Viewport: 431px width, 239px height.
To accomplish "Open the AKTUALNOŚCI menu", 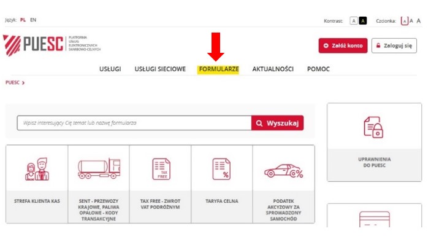I will pyautogui.click(x=273, y=69).
